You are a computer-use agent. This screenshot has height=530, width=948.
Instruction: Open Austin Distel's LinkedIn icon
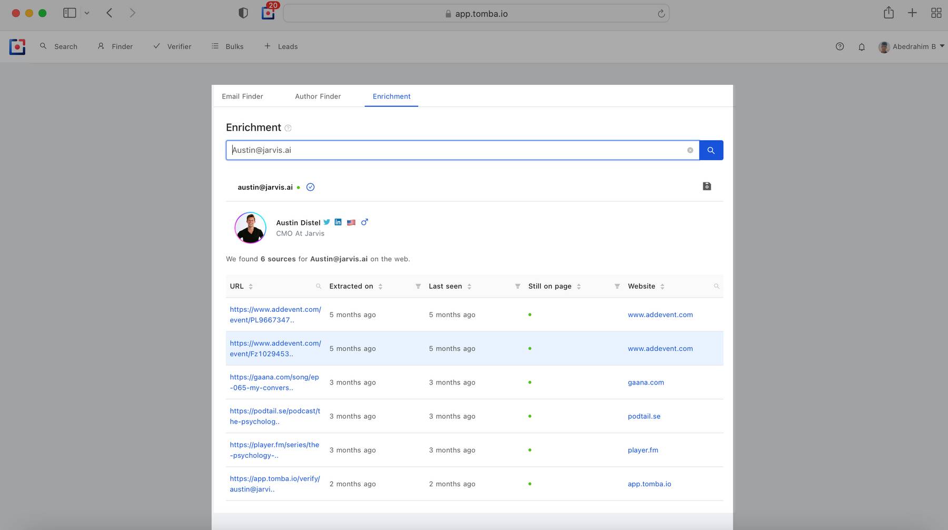click(338, 222)
